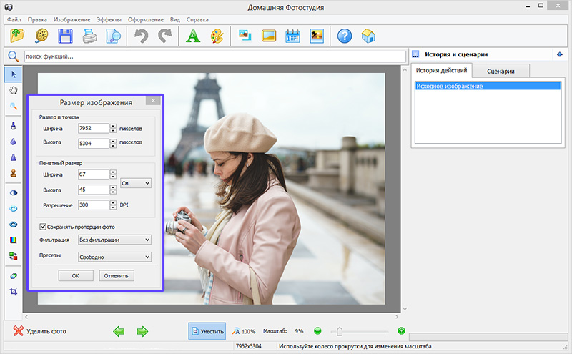Click the zoom scale slider handle
This screenshot has width=572, height=354.
click(x=340, y=331)
